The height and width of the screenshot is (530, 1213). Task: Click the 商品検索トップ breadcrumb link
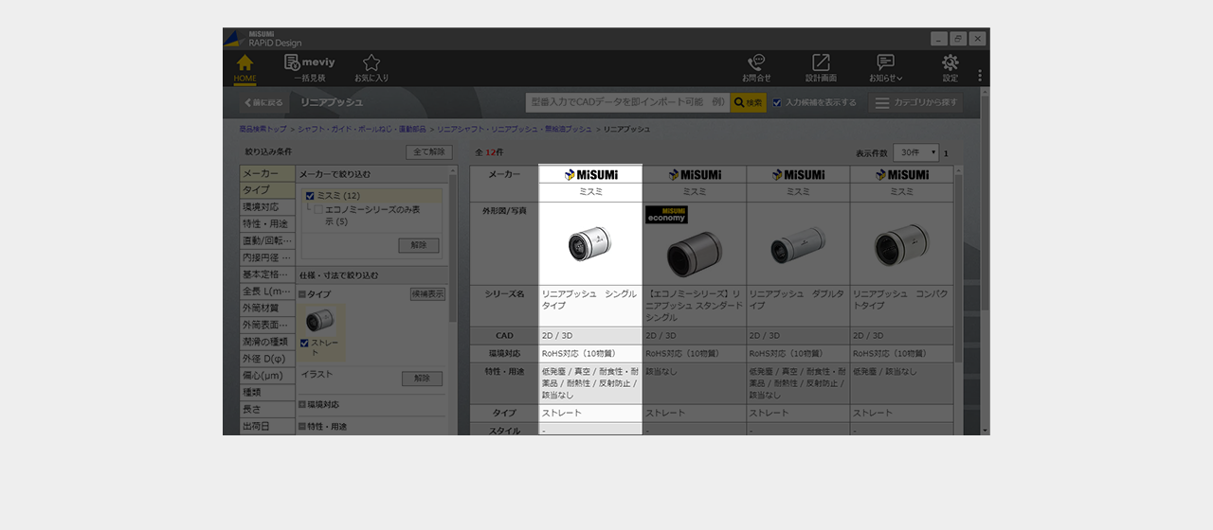click(263, 129)
